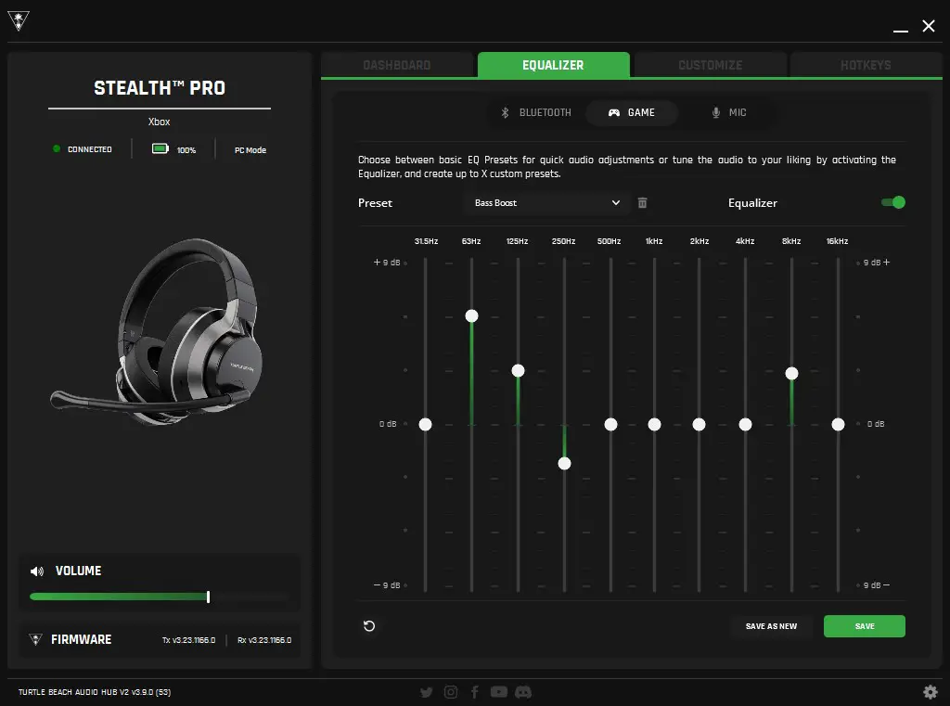Screen dimensions: 950x706
Task: Click the Turtle Beach Audio Hub version text
Action: pos(94,692)
